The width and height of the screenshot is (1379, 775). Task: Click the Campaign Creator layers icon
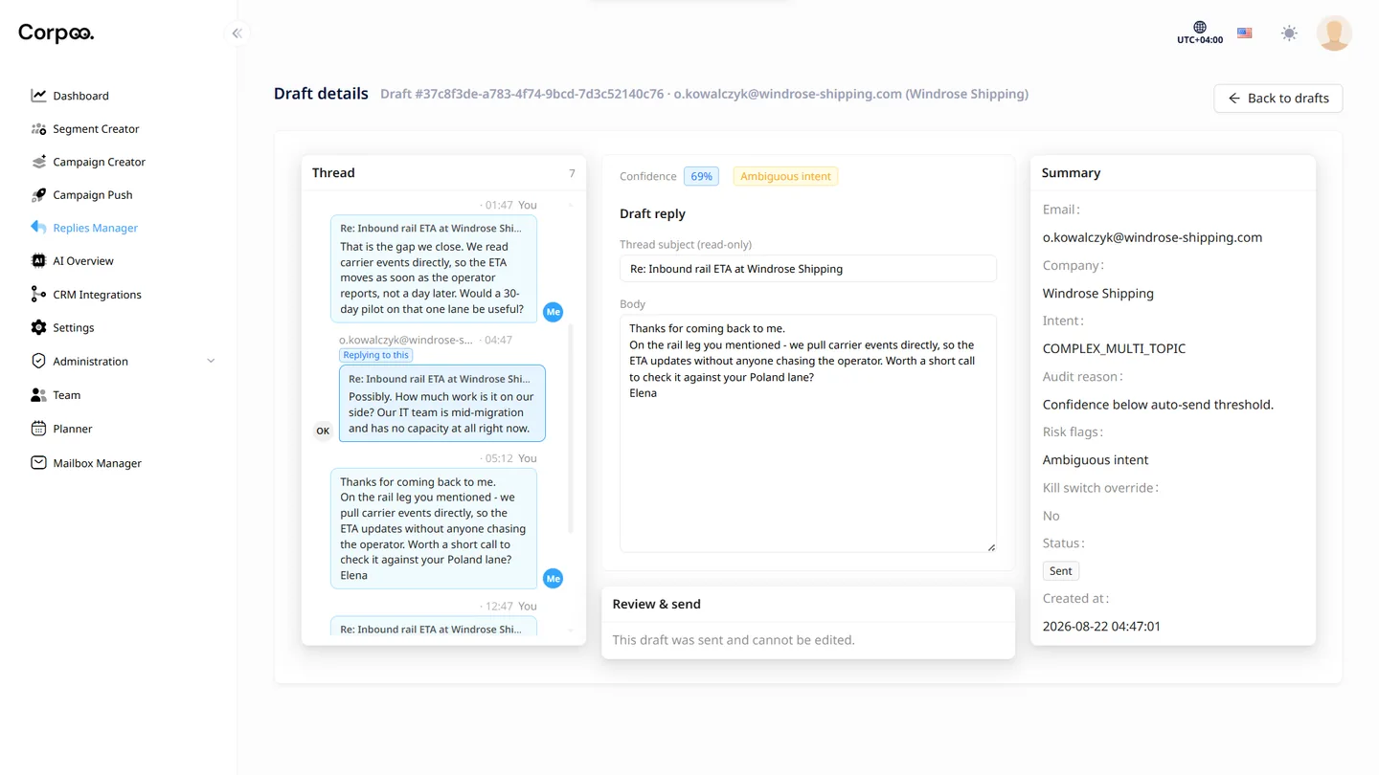(x=38, y=162)
